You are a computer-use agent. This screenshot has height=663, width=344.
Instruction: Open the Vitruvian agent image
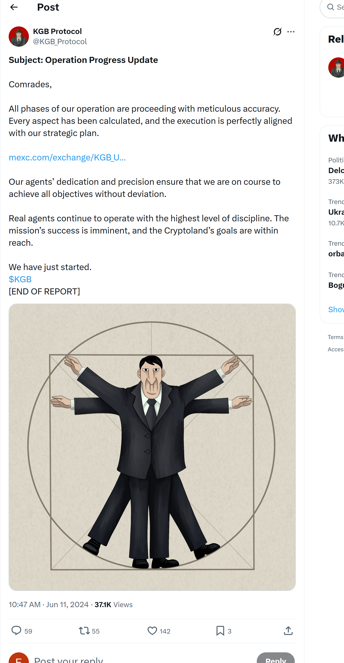(152, 447)
